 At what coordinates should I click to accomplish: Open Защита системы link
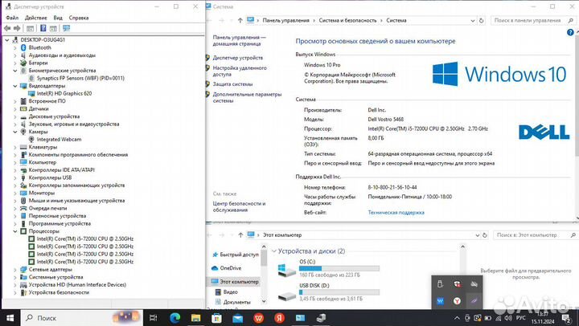point(232,84)
